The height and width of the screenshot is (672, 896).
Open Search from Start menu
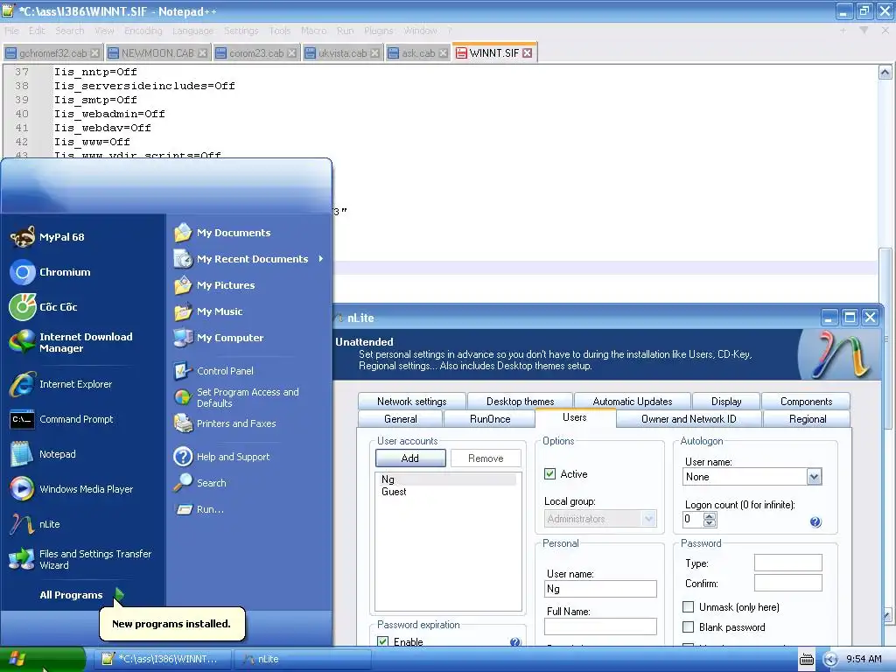200,483
